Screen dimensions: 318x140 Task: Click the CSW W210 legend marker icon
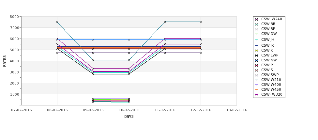coord(257,80)
